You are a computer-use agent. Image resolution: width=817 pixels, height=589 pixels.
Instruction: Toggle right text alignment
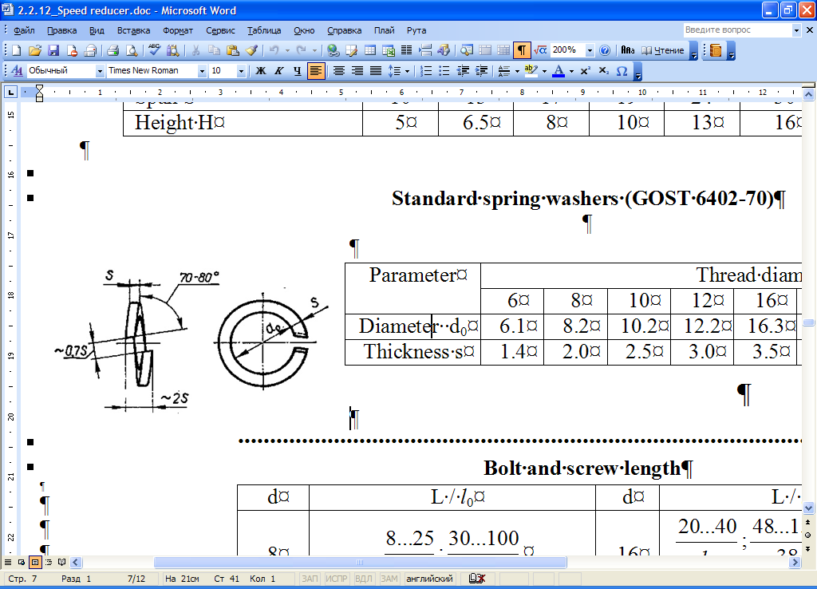pos(357,71)
